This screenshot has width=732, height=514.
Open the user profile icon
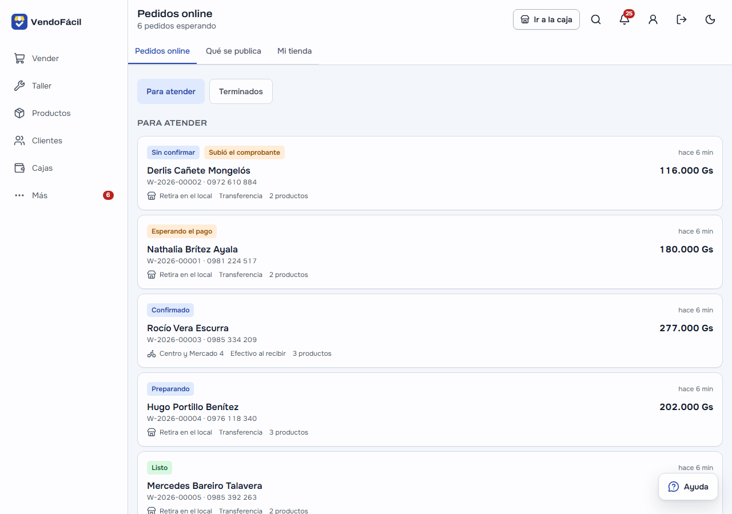(653, 19)
